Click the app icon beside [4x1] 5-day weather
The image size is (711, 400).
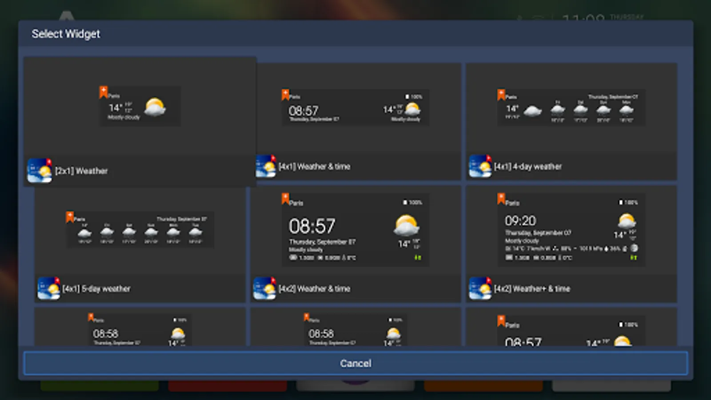tap(49, 288)
